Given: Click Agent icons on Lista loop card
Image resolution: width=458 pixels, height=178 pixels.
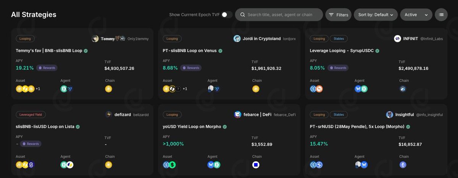Looking at the screenshot, I should [67, 165].
